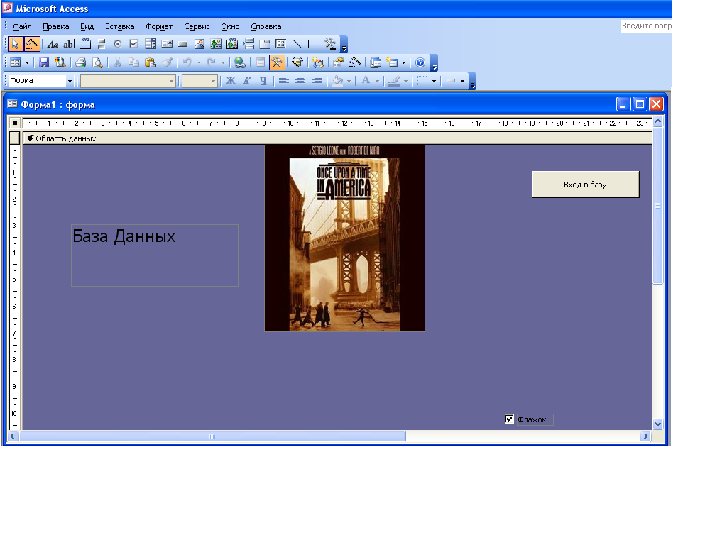Open Microsoft Access Help question icon
This screenshot has height=545, width=727.
420,62
